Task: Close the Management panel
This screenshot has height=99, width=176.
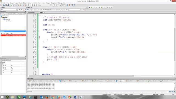Action: click(25, 12)
